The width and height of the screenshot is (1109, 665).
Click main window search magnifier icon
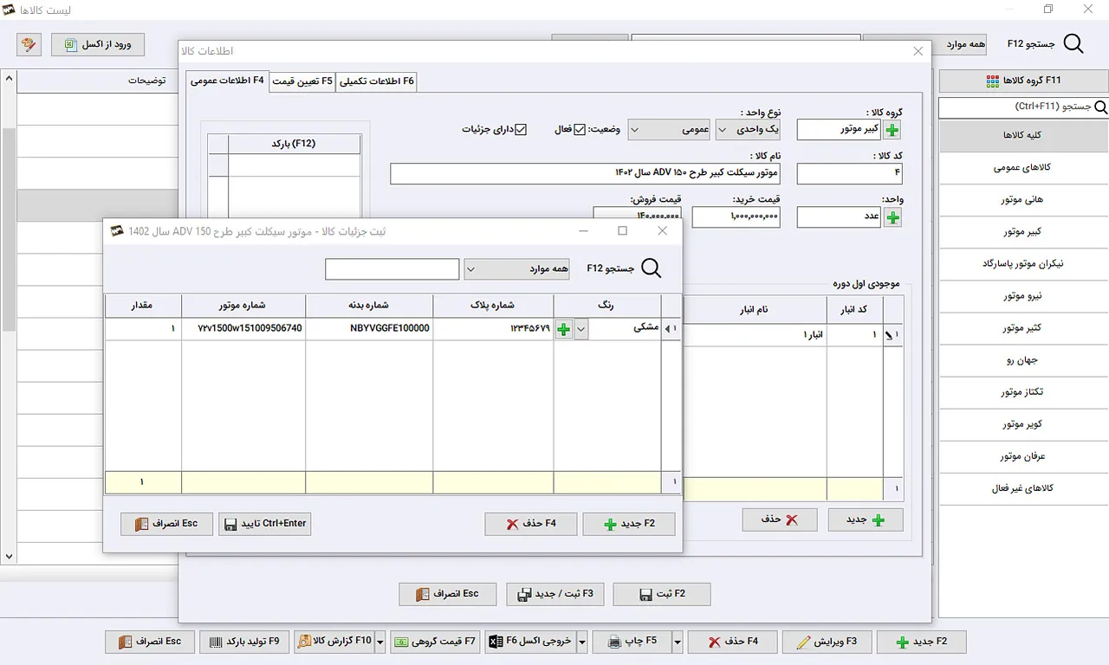click(1073, 44)
